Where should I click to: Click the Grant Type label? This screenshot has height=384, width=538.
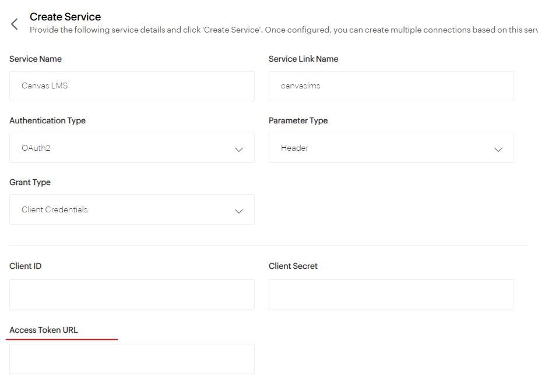[30, 182]
